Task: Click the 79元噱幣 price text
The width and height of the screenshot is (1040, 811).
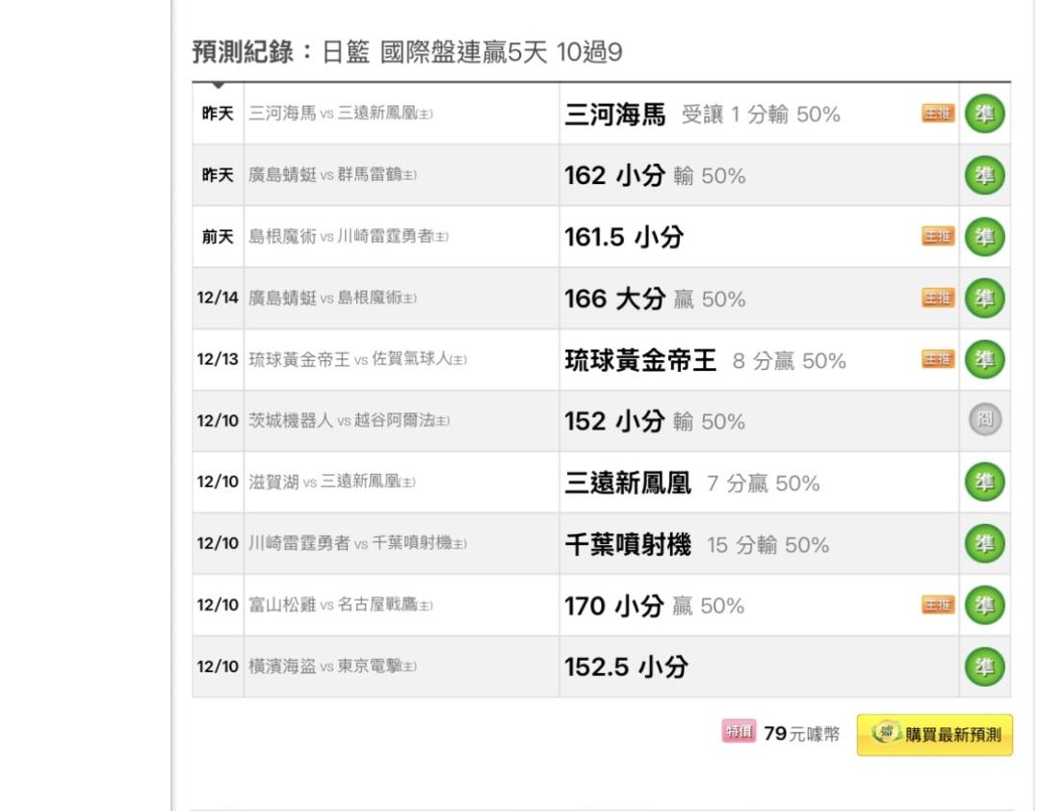Action: 801,734
